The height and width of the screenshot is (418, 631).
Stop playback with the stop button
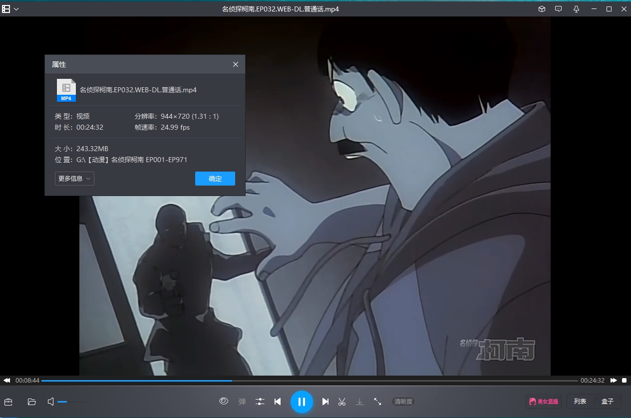pos(625,381)
